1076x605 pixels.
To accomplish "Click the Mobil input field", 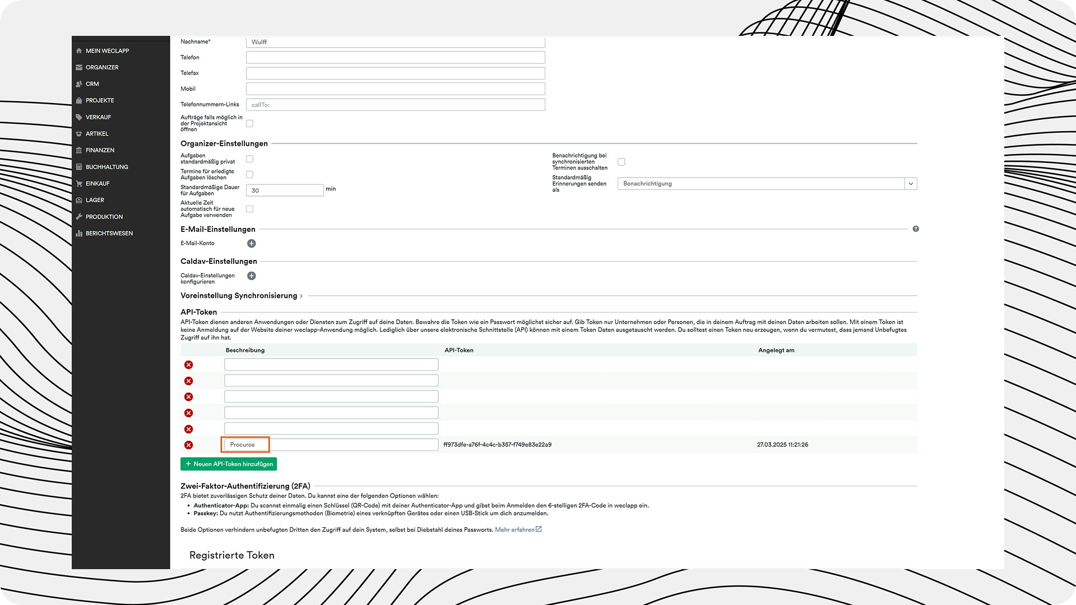I will click(x=396, y=89).
